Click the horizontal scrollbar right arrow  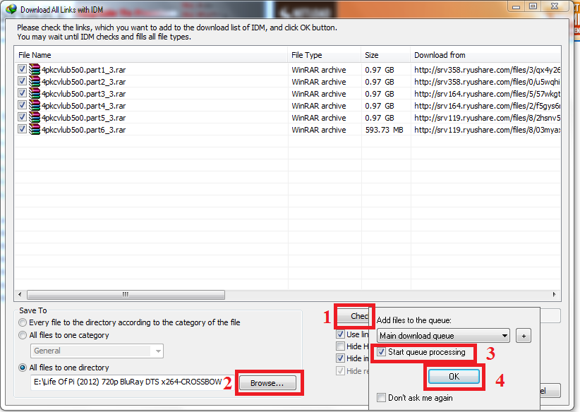pyautogui.click(x=554, y=294)
